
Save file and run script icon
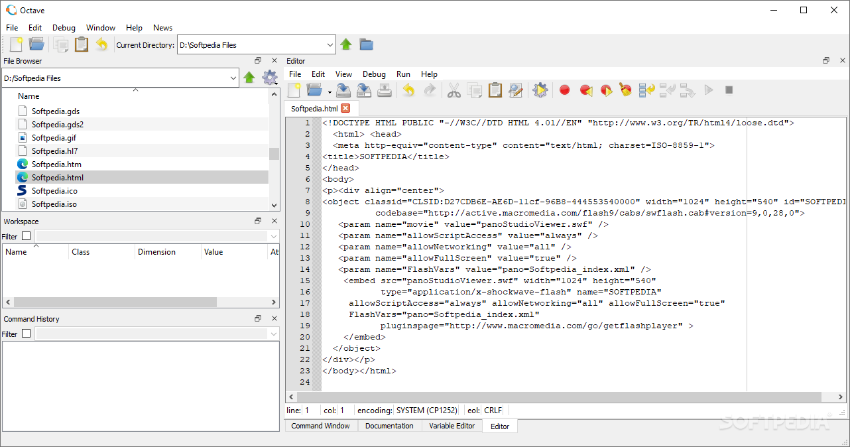pyautogui.click(x=540, y=90)
